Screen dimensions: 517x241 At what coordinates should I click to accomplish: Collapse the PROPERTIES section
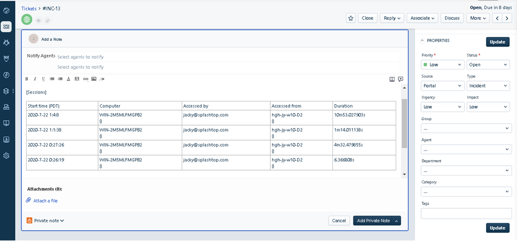pyautogui.click(x=422, y=40)
